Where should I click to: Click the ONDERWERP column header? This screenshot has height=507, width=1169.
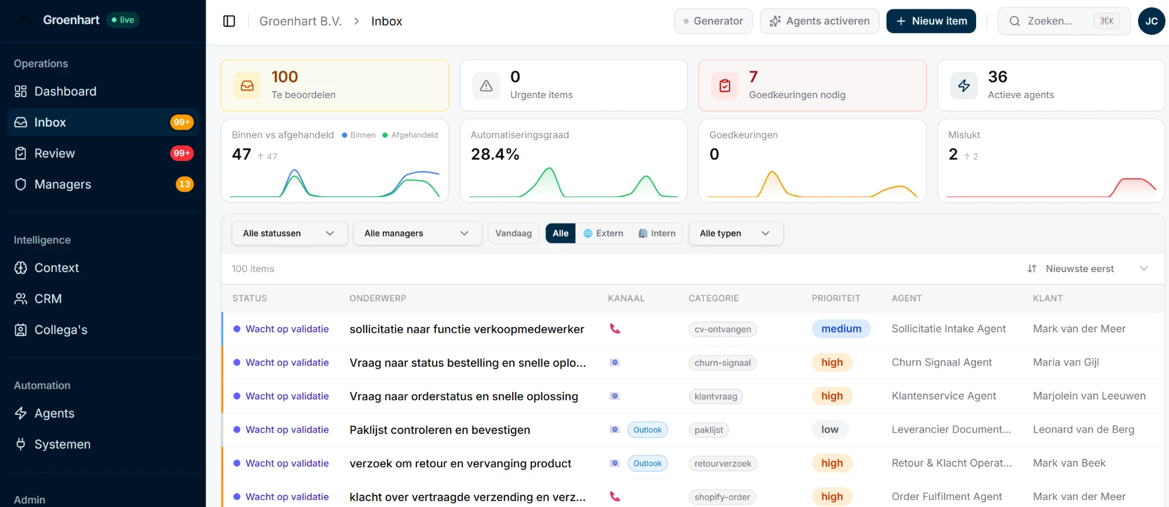378,298
